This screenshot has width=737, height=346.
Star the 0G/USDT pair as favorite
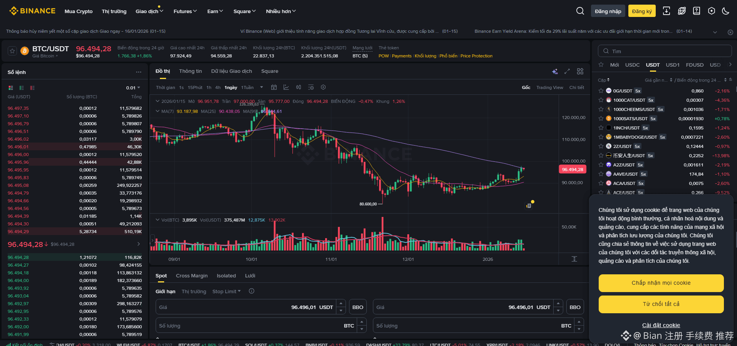coord(601,91)
